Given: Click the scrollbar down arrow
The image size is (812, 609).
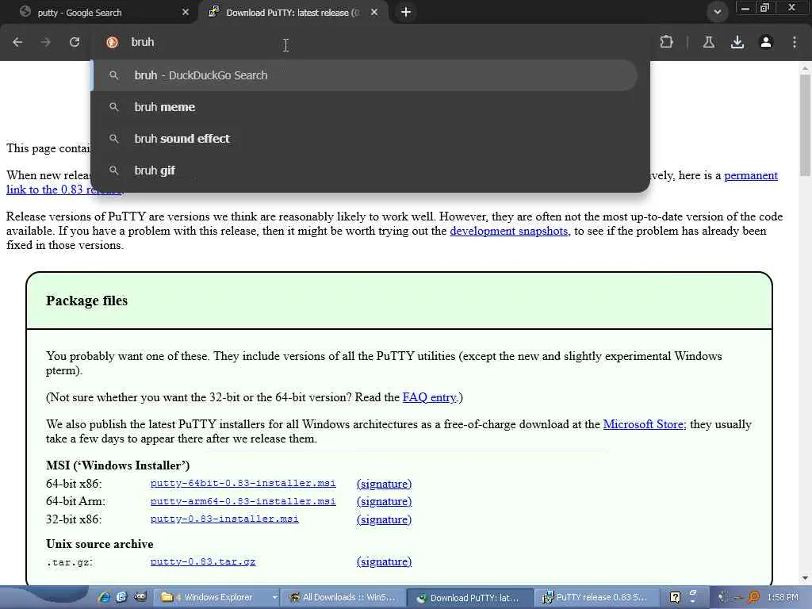Looking at the screenshot, I should click(805, 578).
